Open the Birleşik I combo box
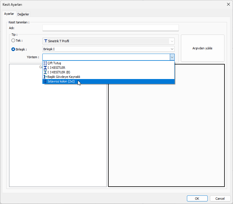 click(108, 49)
